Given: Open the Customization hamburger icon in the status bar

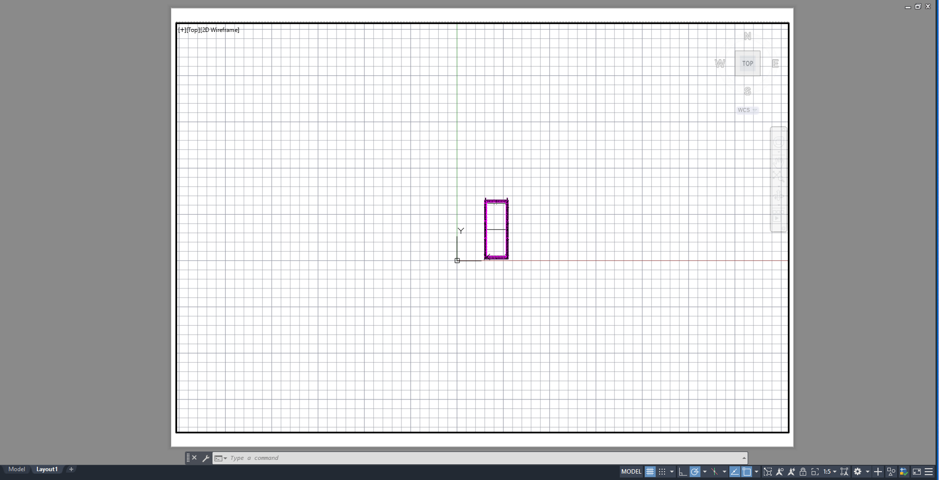Looking at the screenshot, I should coord(929,472).
